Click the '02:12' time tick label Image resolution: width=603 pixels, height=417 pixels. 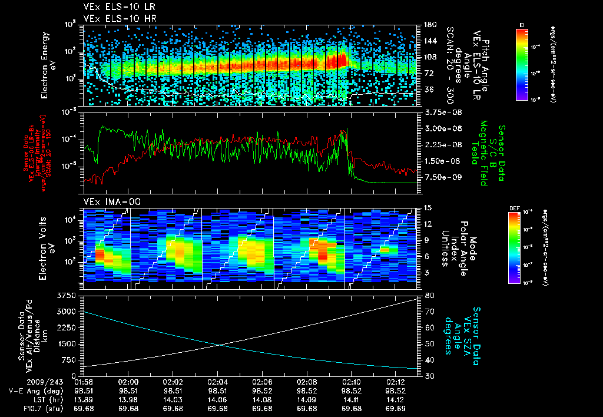click(396, 382)
